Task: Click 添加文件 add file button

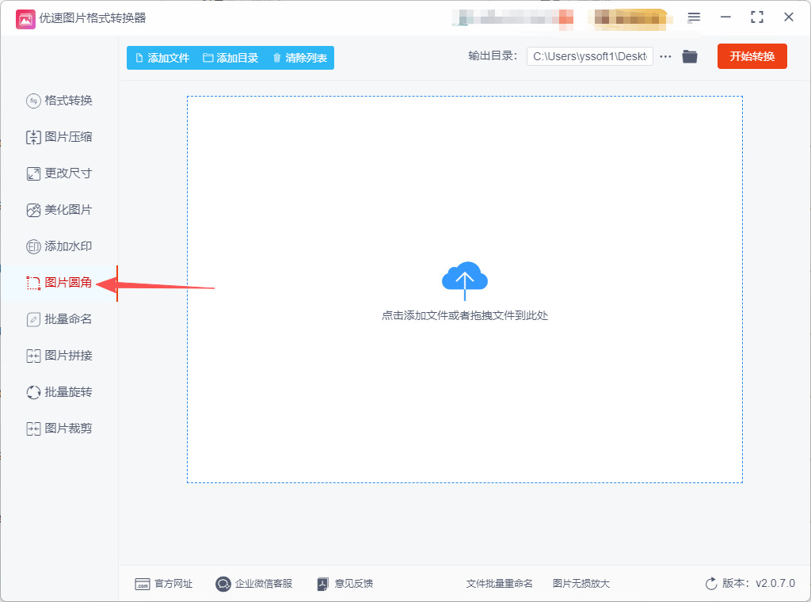Action: tap(162, 58)
